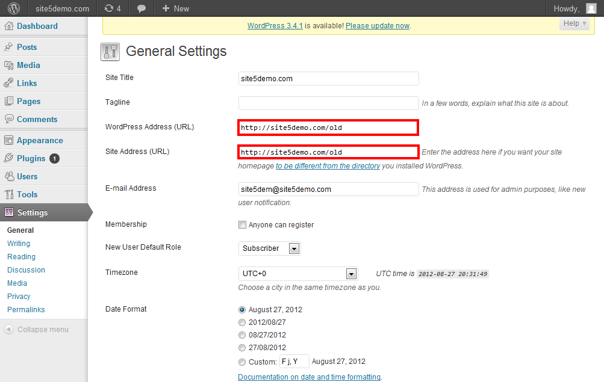
Task: Select the 27/08/2012 date format
Action: click(242, 348)
